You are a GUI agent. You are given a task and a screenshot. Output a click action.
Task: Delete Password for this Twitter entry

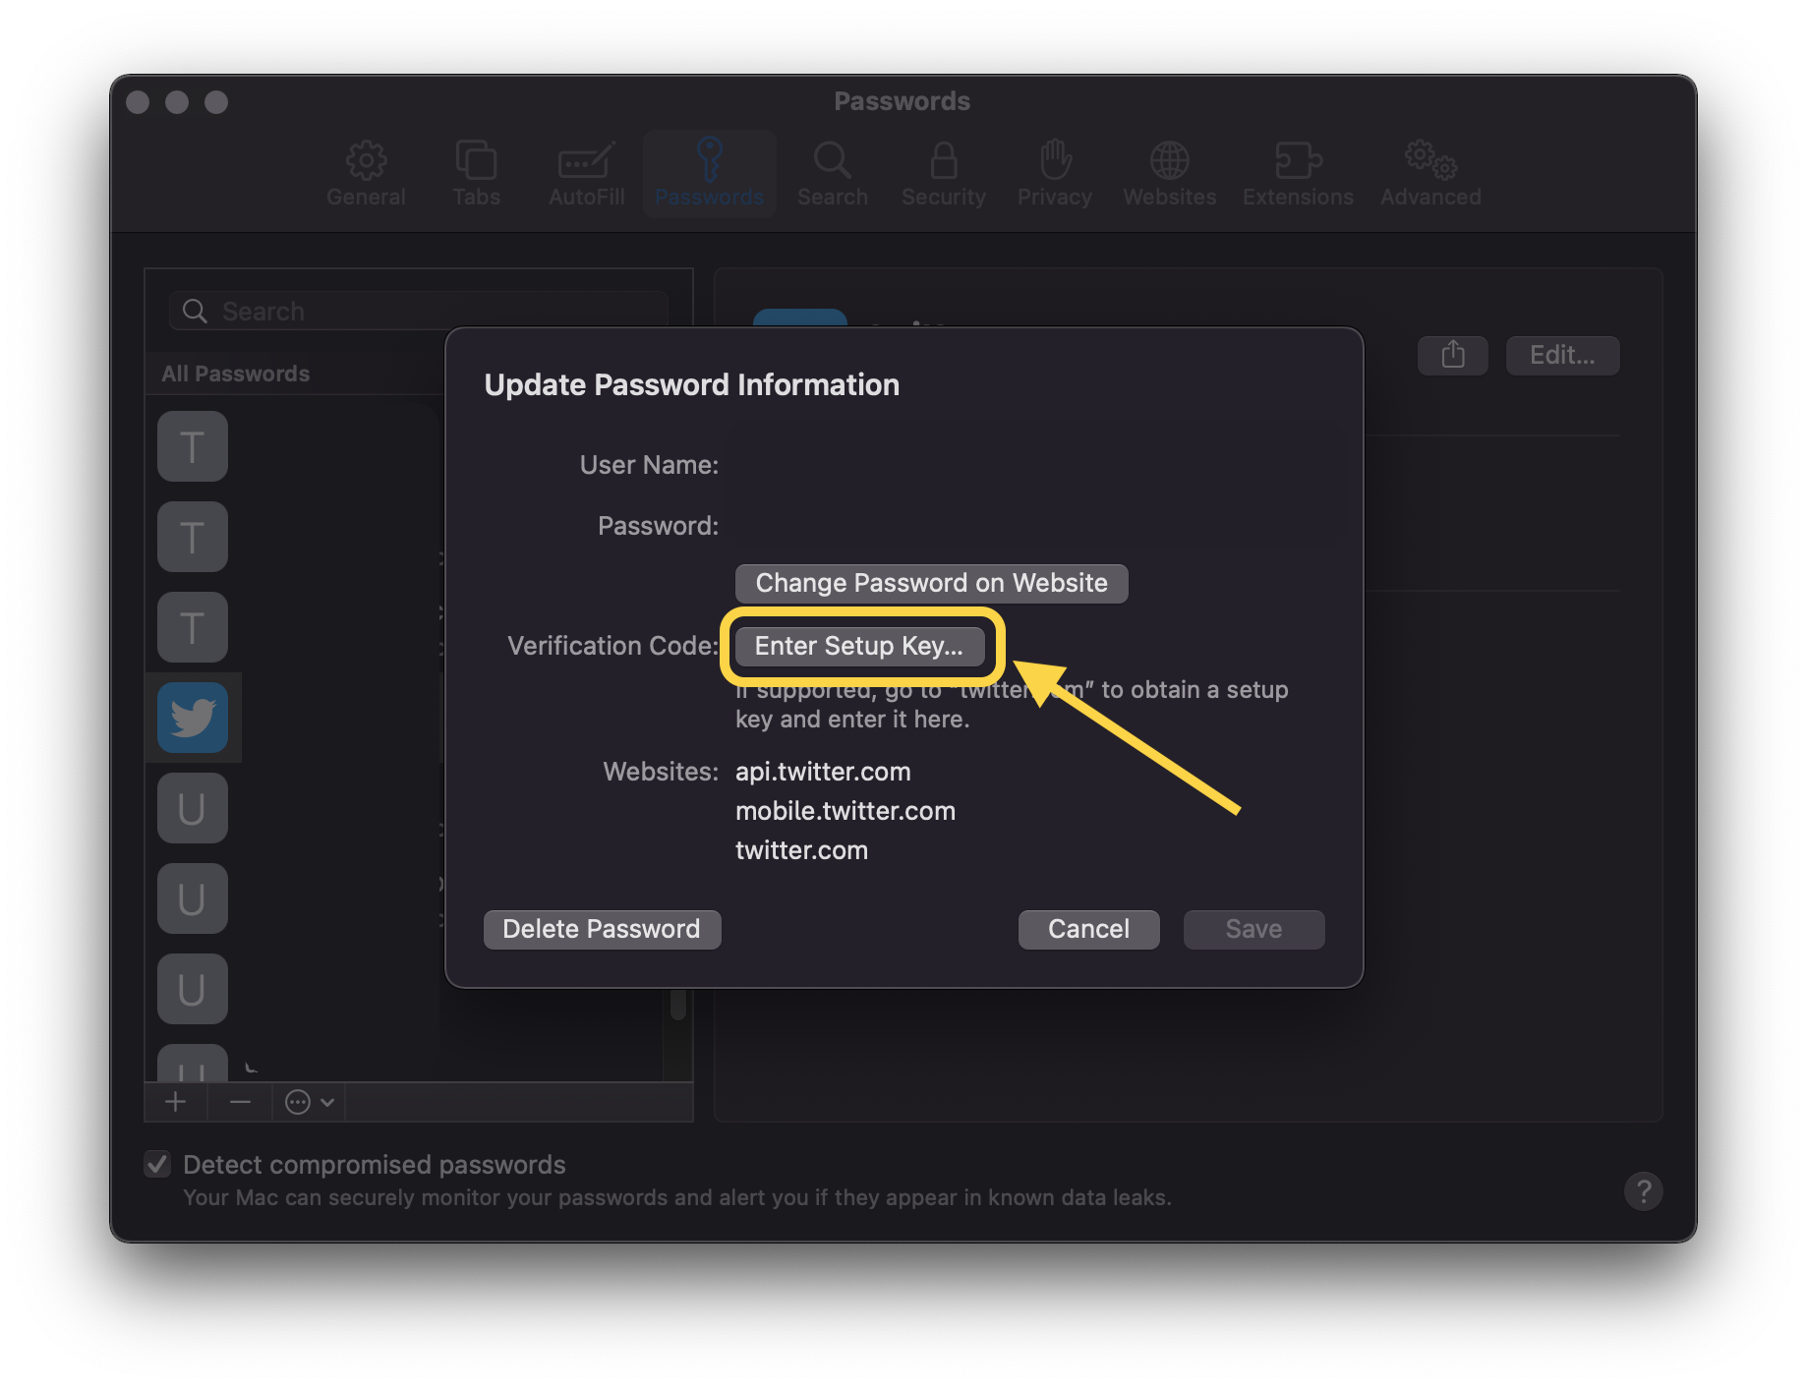[x=602, y=929]
